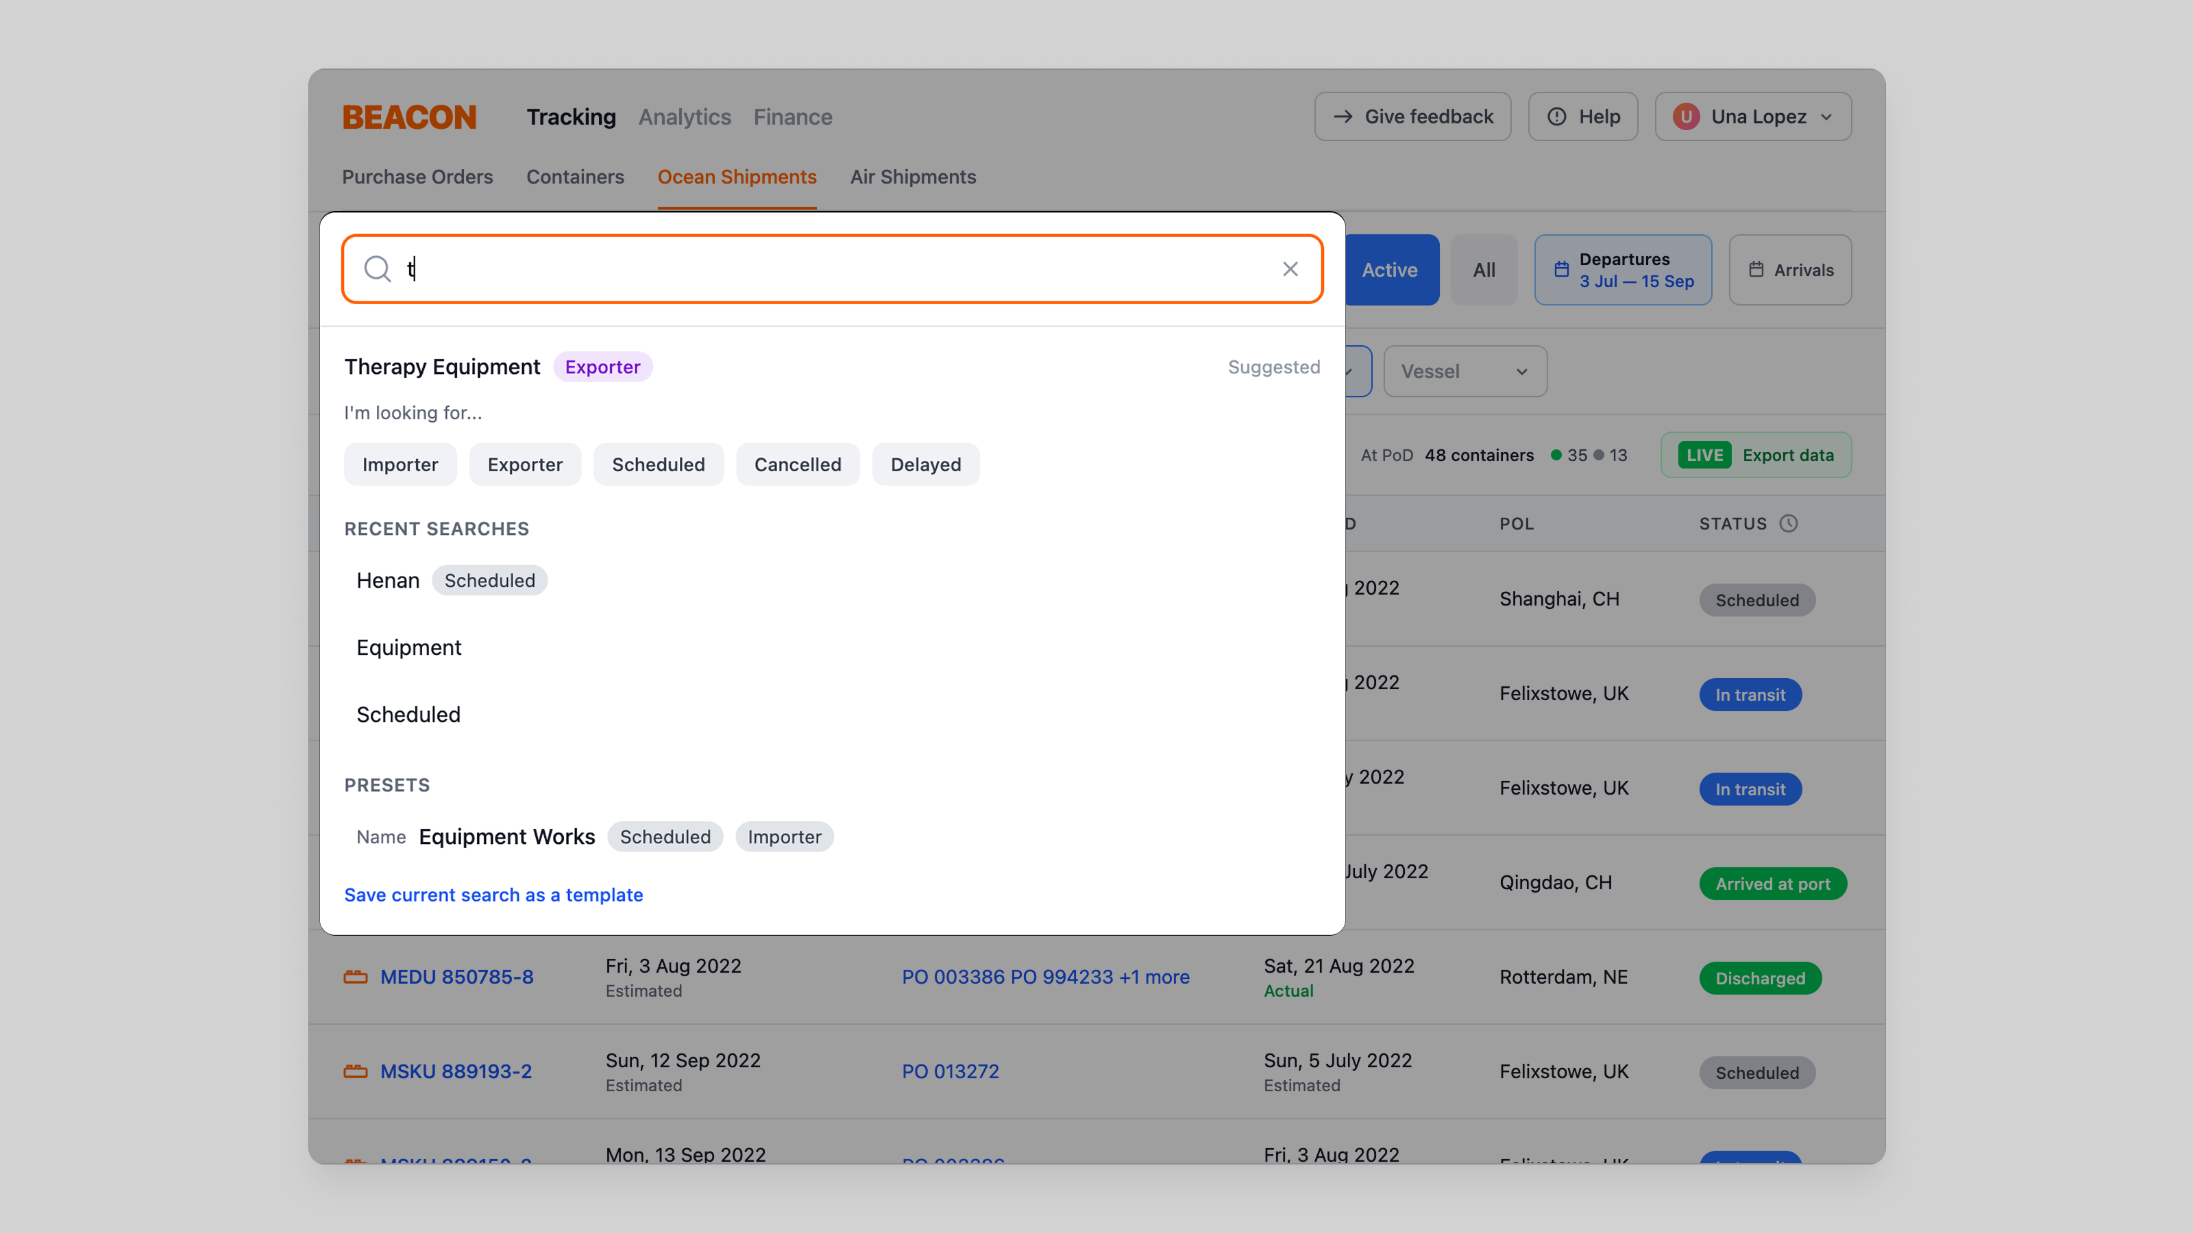Open the Vessel dropdown
Viewport: 2193px width, 1233px height.
click(x=1465, y=371)
